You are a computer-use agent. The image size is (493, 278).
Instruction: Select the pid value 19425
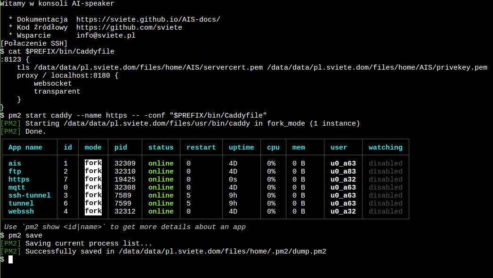[125, 179]
